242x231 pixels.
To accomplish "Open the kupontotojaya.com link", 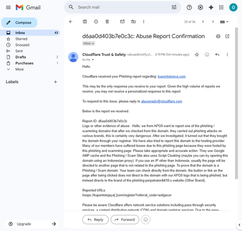I will (x=171, y=77).
